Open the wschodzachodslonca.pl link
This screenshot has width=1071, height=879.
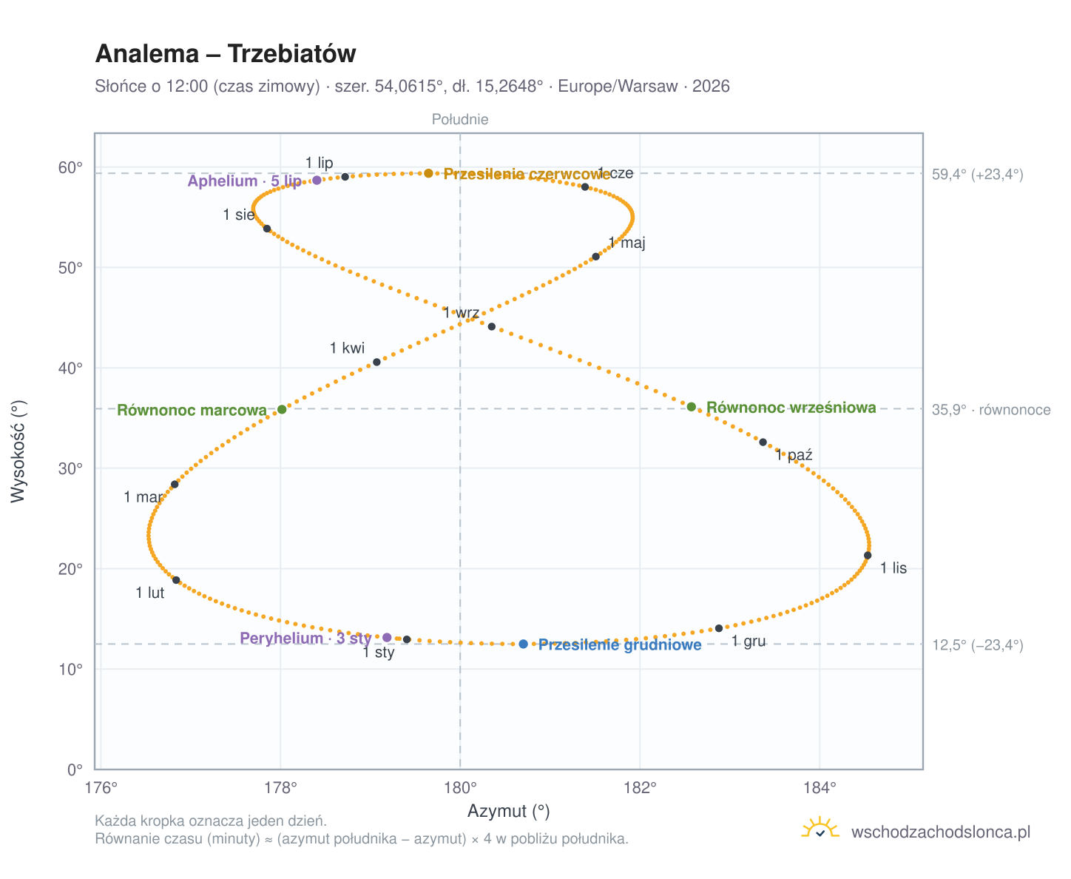(x=941, y=832)
